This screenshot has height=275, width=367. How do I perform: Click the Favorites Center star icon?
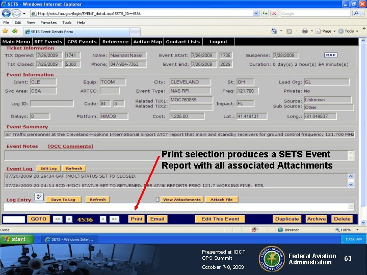coord(5,31)
